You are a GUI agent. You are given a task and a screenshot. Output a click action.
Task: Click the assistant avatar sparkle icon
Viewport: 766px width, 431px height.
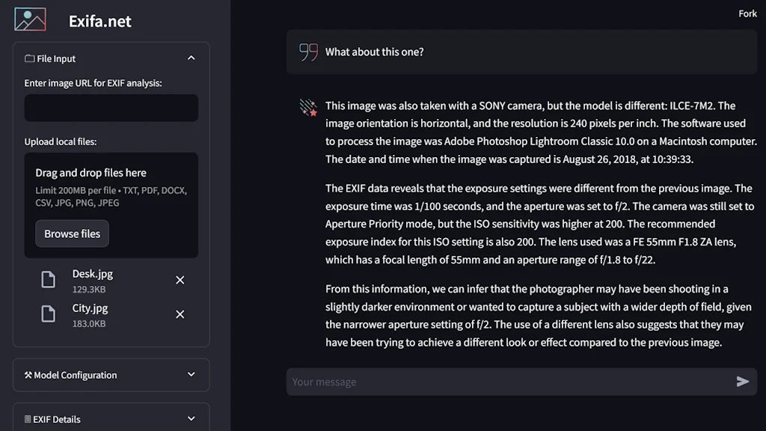click(x=308, y=108)
